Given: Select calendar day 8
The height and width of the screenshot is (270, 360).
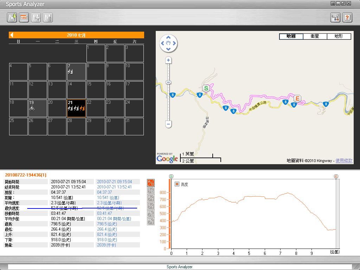Looking at the screenshot, I should pos(96,72).
